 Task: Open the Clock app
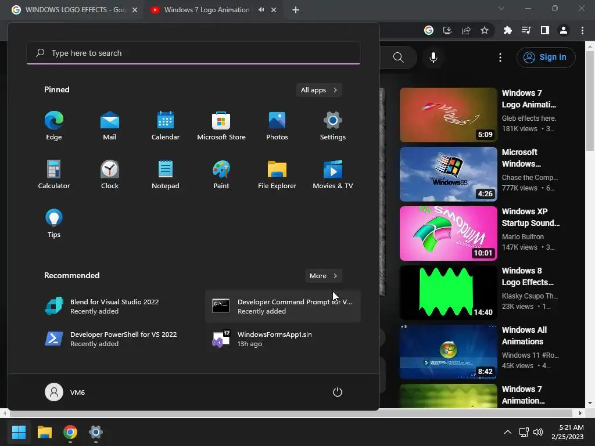coord(110,174)
